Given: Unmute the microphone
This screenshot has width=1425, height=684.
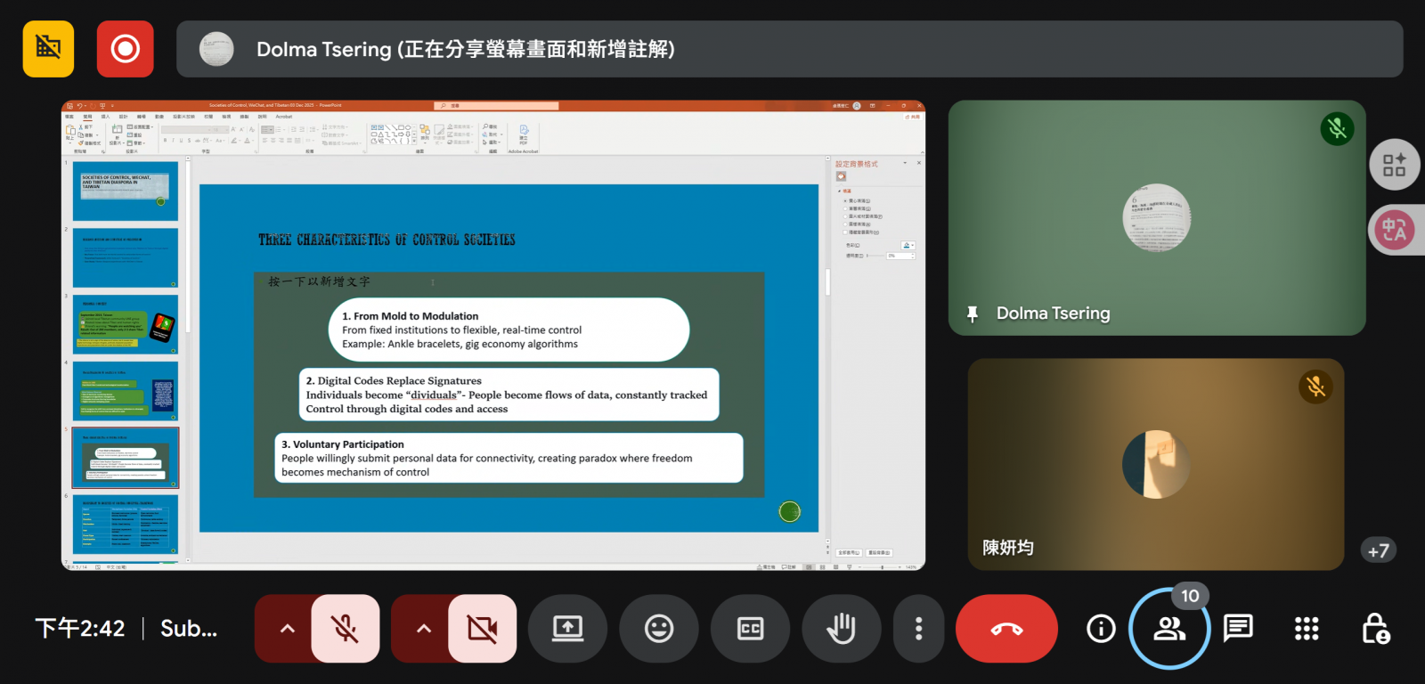Looking at the screenshot, I should [346, 629].
